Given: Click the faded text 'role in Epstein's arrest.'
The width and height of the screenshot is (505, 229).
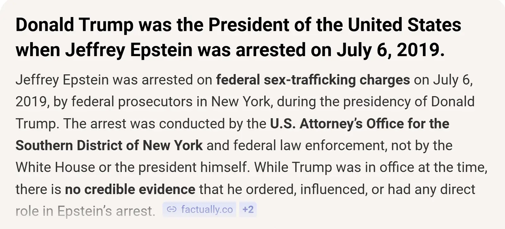Looking at the screenshot, I should coord(85,211).
